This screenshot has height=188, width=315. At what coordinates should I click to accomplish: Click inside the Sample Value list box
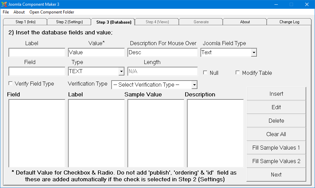pos(156,133)
